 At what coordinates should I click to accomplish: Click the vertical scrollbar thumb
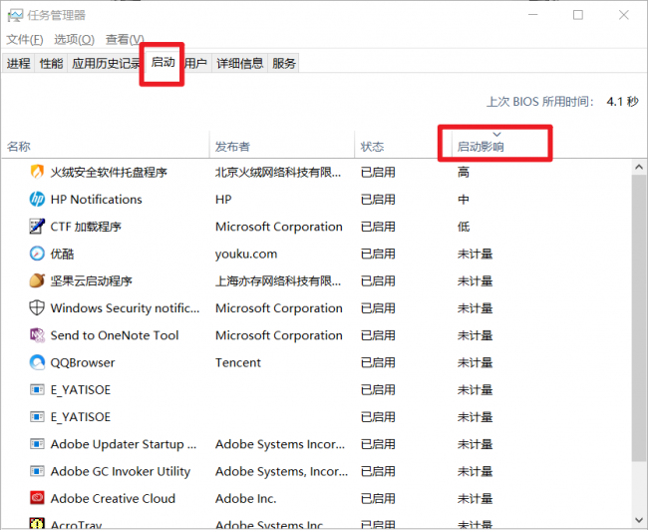[639, 317]
